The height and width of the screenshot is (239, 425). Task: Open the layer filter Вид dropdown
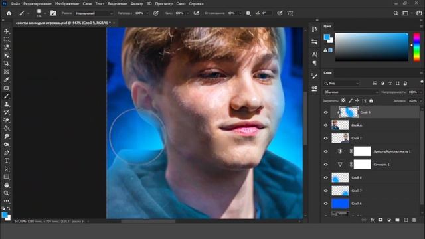[x=341, y=83]
